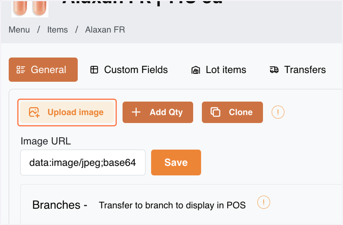Click the copy icon in Clone button
343x225 pixels.
pyautogui.click(x=216, y=112)
